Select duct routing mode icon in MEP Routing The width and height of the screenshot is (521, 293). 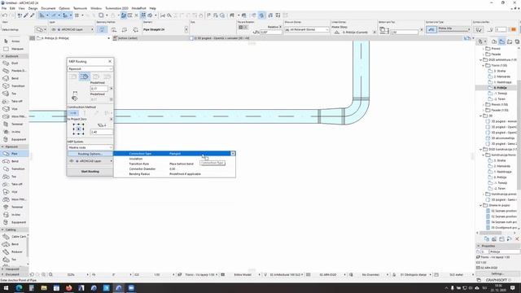(73, 77)
